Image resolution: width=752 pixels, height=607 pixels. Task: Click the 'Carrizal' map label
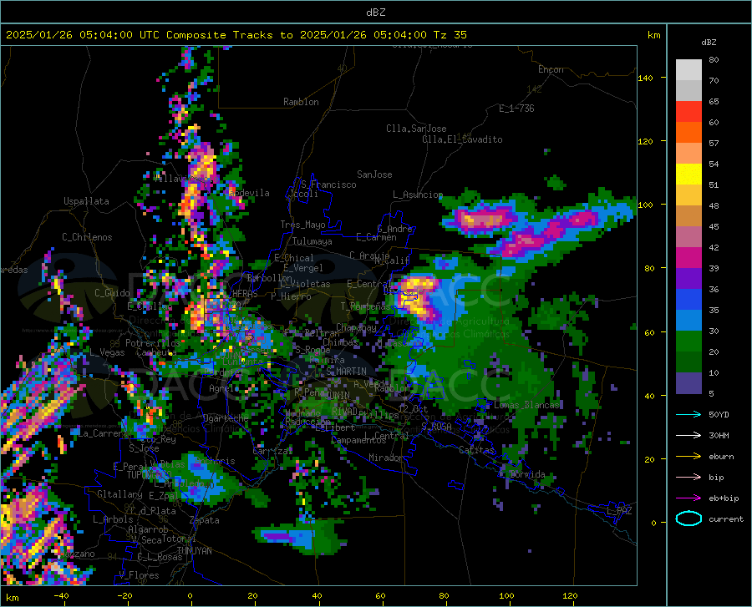(x=272, y=451)
